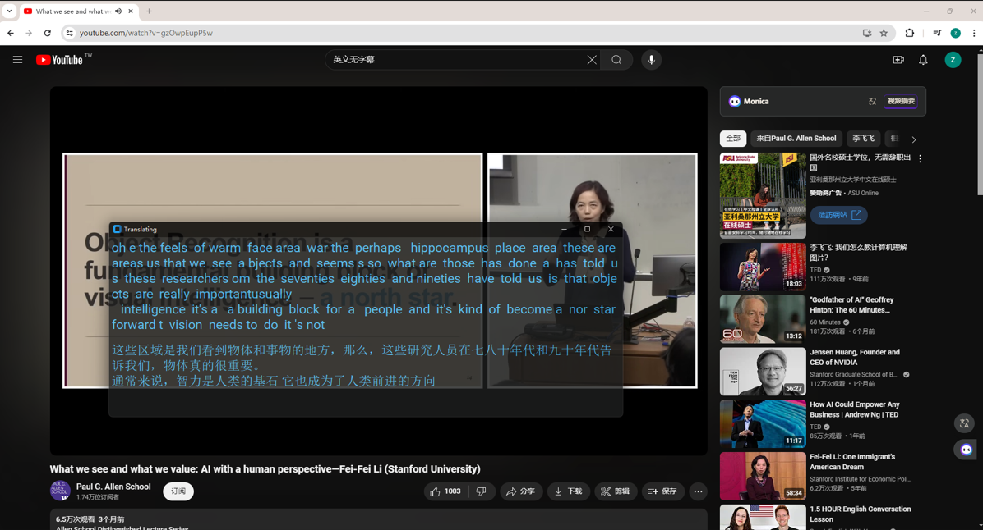Open the YouTube hamburger guide menu
This screenshot has width=983, height=530.
[17, 60]
